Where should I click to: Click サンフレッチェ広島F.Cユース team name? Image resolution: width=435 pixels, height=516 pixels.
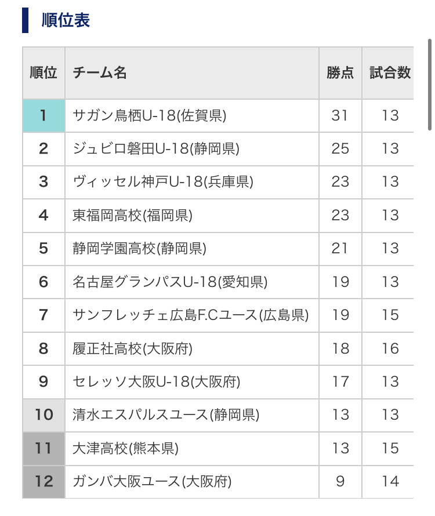[x=190, y=315]
